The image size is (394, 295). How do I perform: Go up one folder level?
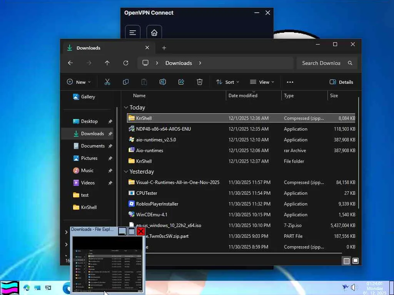[x=107, y=63]
